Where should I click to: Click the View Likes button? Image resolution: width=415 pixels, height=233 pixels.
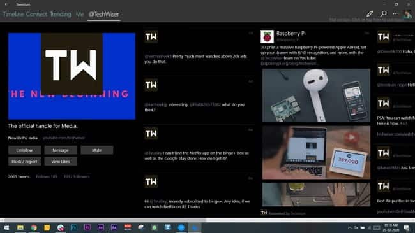61,162
